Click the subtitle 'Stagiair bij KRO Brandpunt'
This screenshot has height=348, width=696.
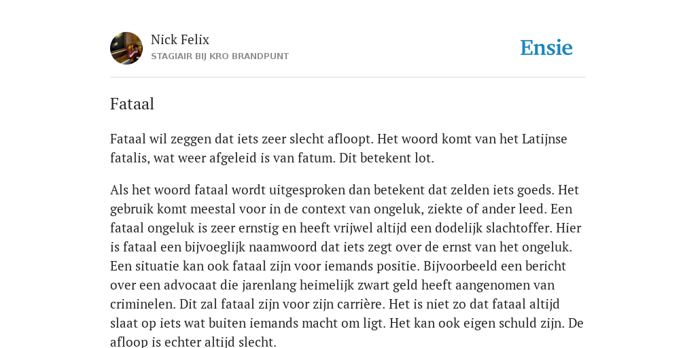click(x=220, y=56)
